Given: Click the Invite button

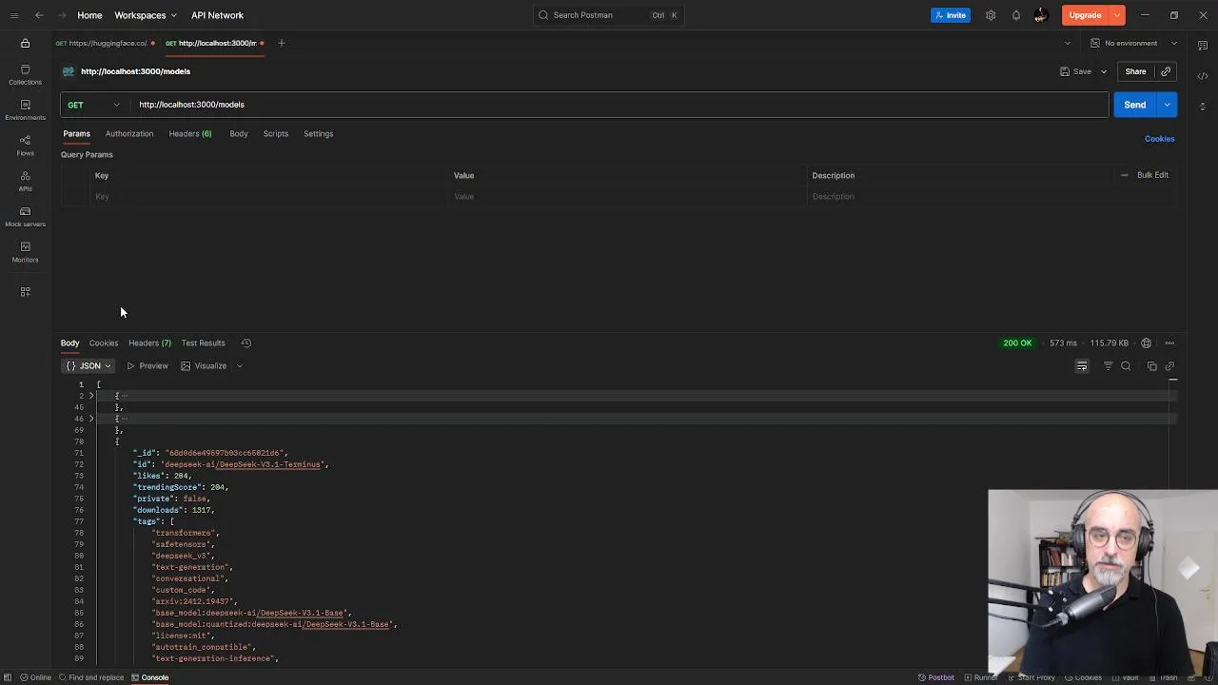Looking at the screenshot, I should pos(951,15).
